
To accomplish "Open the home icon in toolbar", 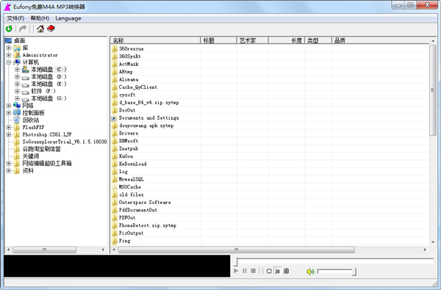I will tap(40, 29).
